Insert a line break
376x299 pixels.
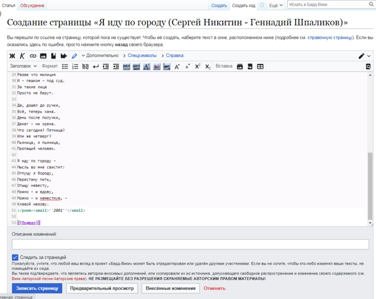[x=96, y=66]
